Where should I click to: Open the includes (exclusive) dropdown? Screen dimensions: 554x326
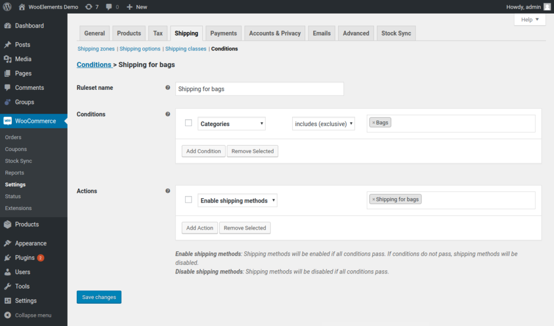click(323, 123)
